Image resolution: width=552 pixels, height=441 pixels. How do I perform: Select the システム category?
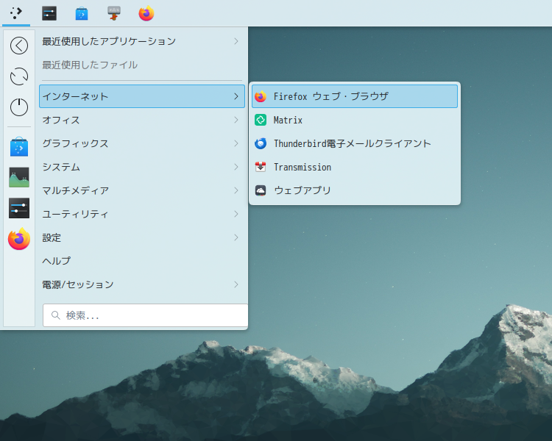[x=142, y=167]
